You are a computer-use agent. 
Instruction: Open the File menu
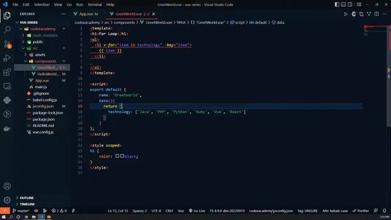point(15,4)
